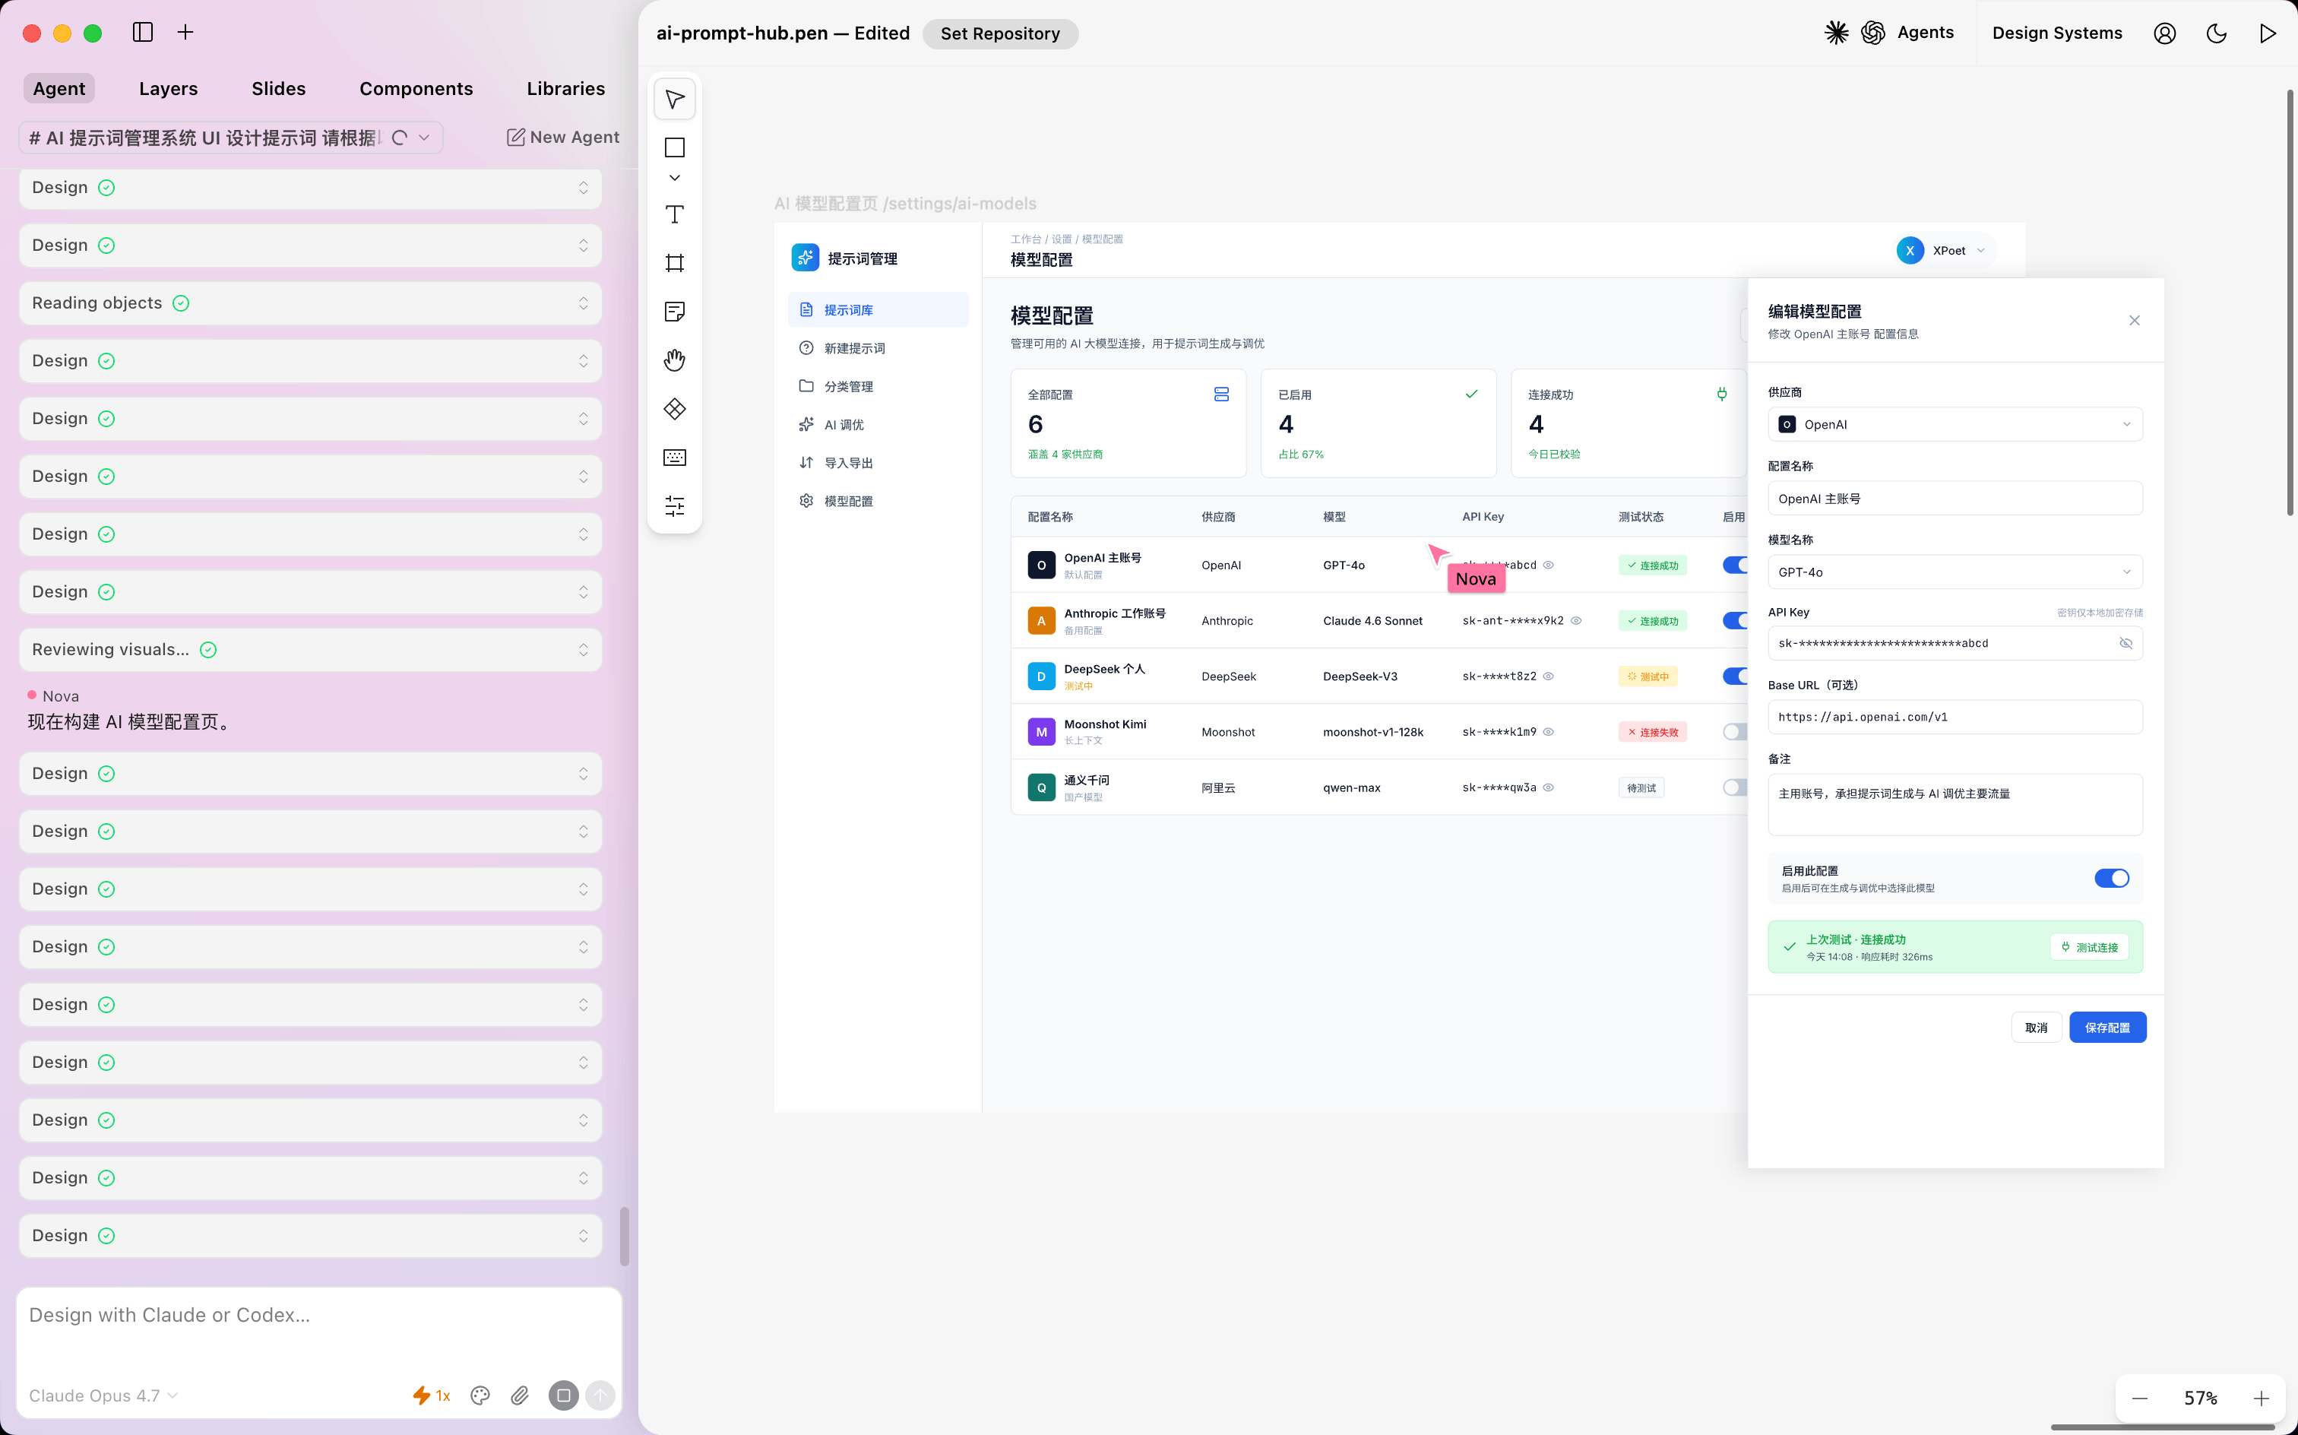This screenshot has width=2298, height=1435.
Task: Reveal the DeepSeek API key eye icon
Action: 1549,676
